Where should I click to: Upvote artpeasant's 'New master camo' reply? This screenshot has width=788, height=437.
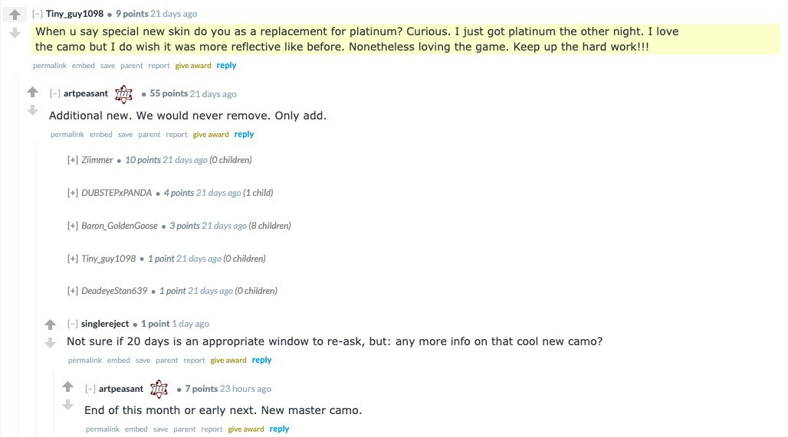click(x=67, y=387)
